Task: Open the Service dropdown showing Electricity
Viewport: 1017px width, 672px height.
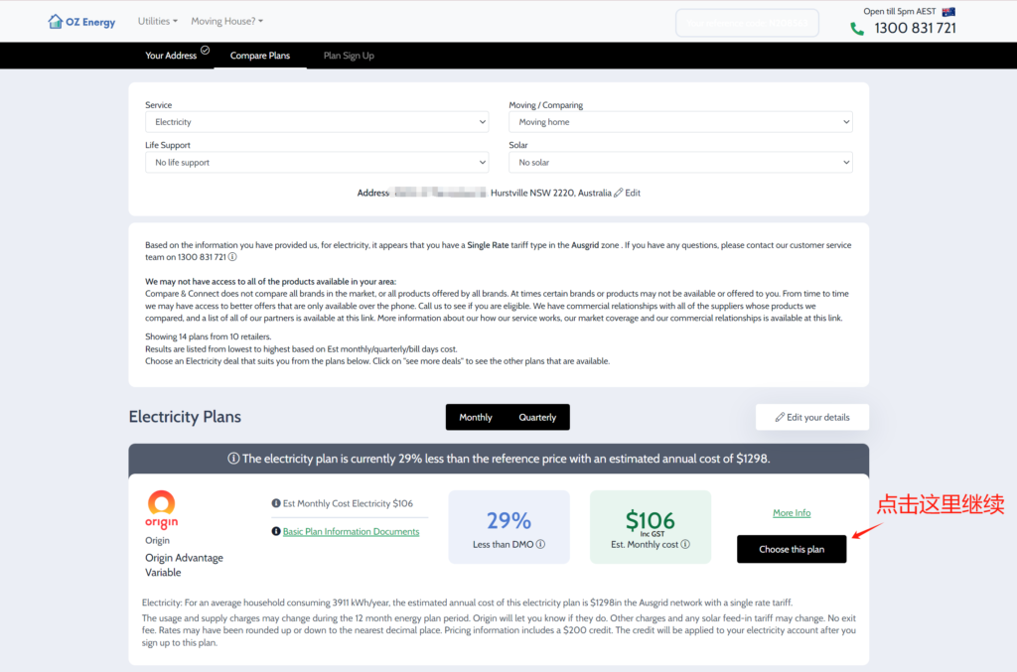Action: coord(317,122)
